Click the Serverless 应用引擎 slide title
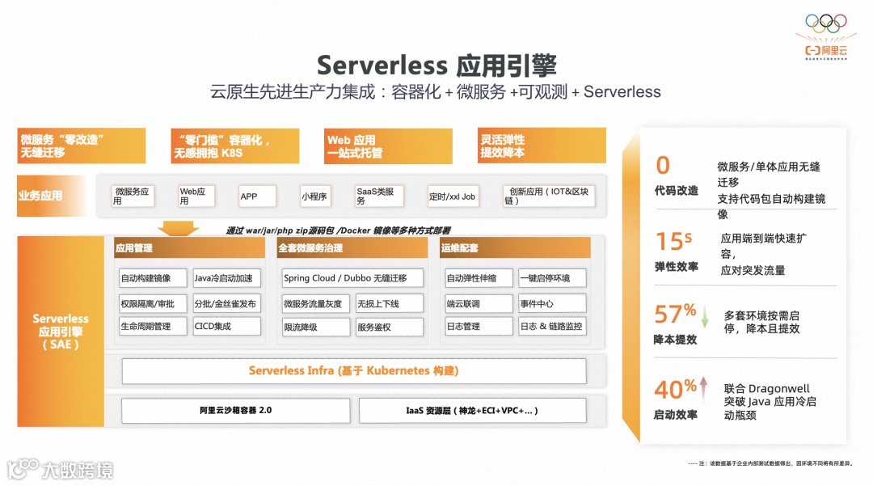The width and height of the screenshot is (873, 486). click(x=437, y=66)
